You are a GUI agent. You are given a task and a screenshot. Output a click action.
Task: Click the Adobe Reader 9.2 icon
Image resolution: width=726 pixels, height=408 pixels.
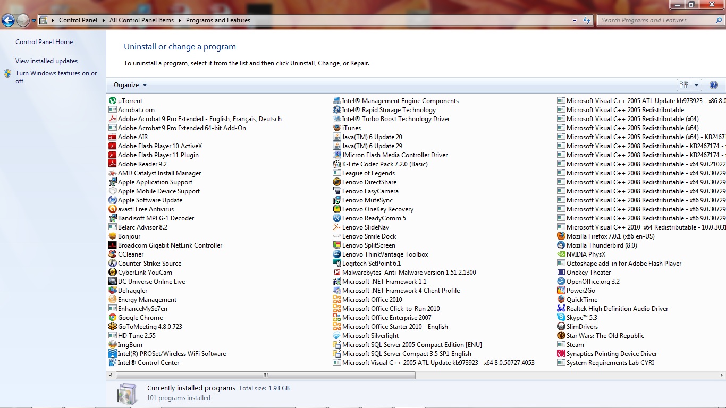click(113, 164)
